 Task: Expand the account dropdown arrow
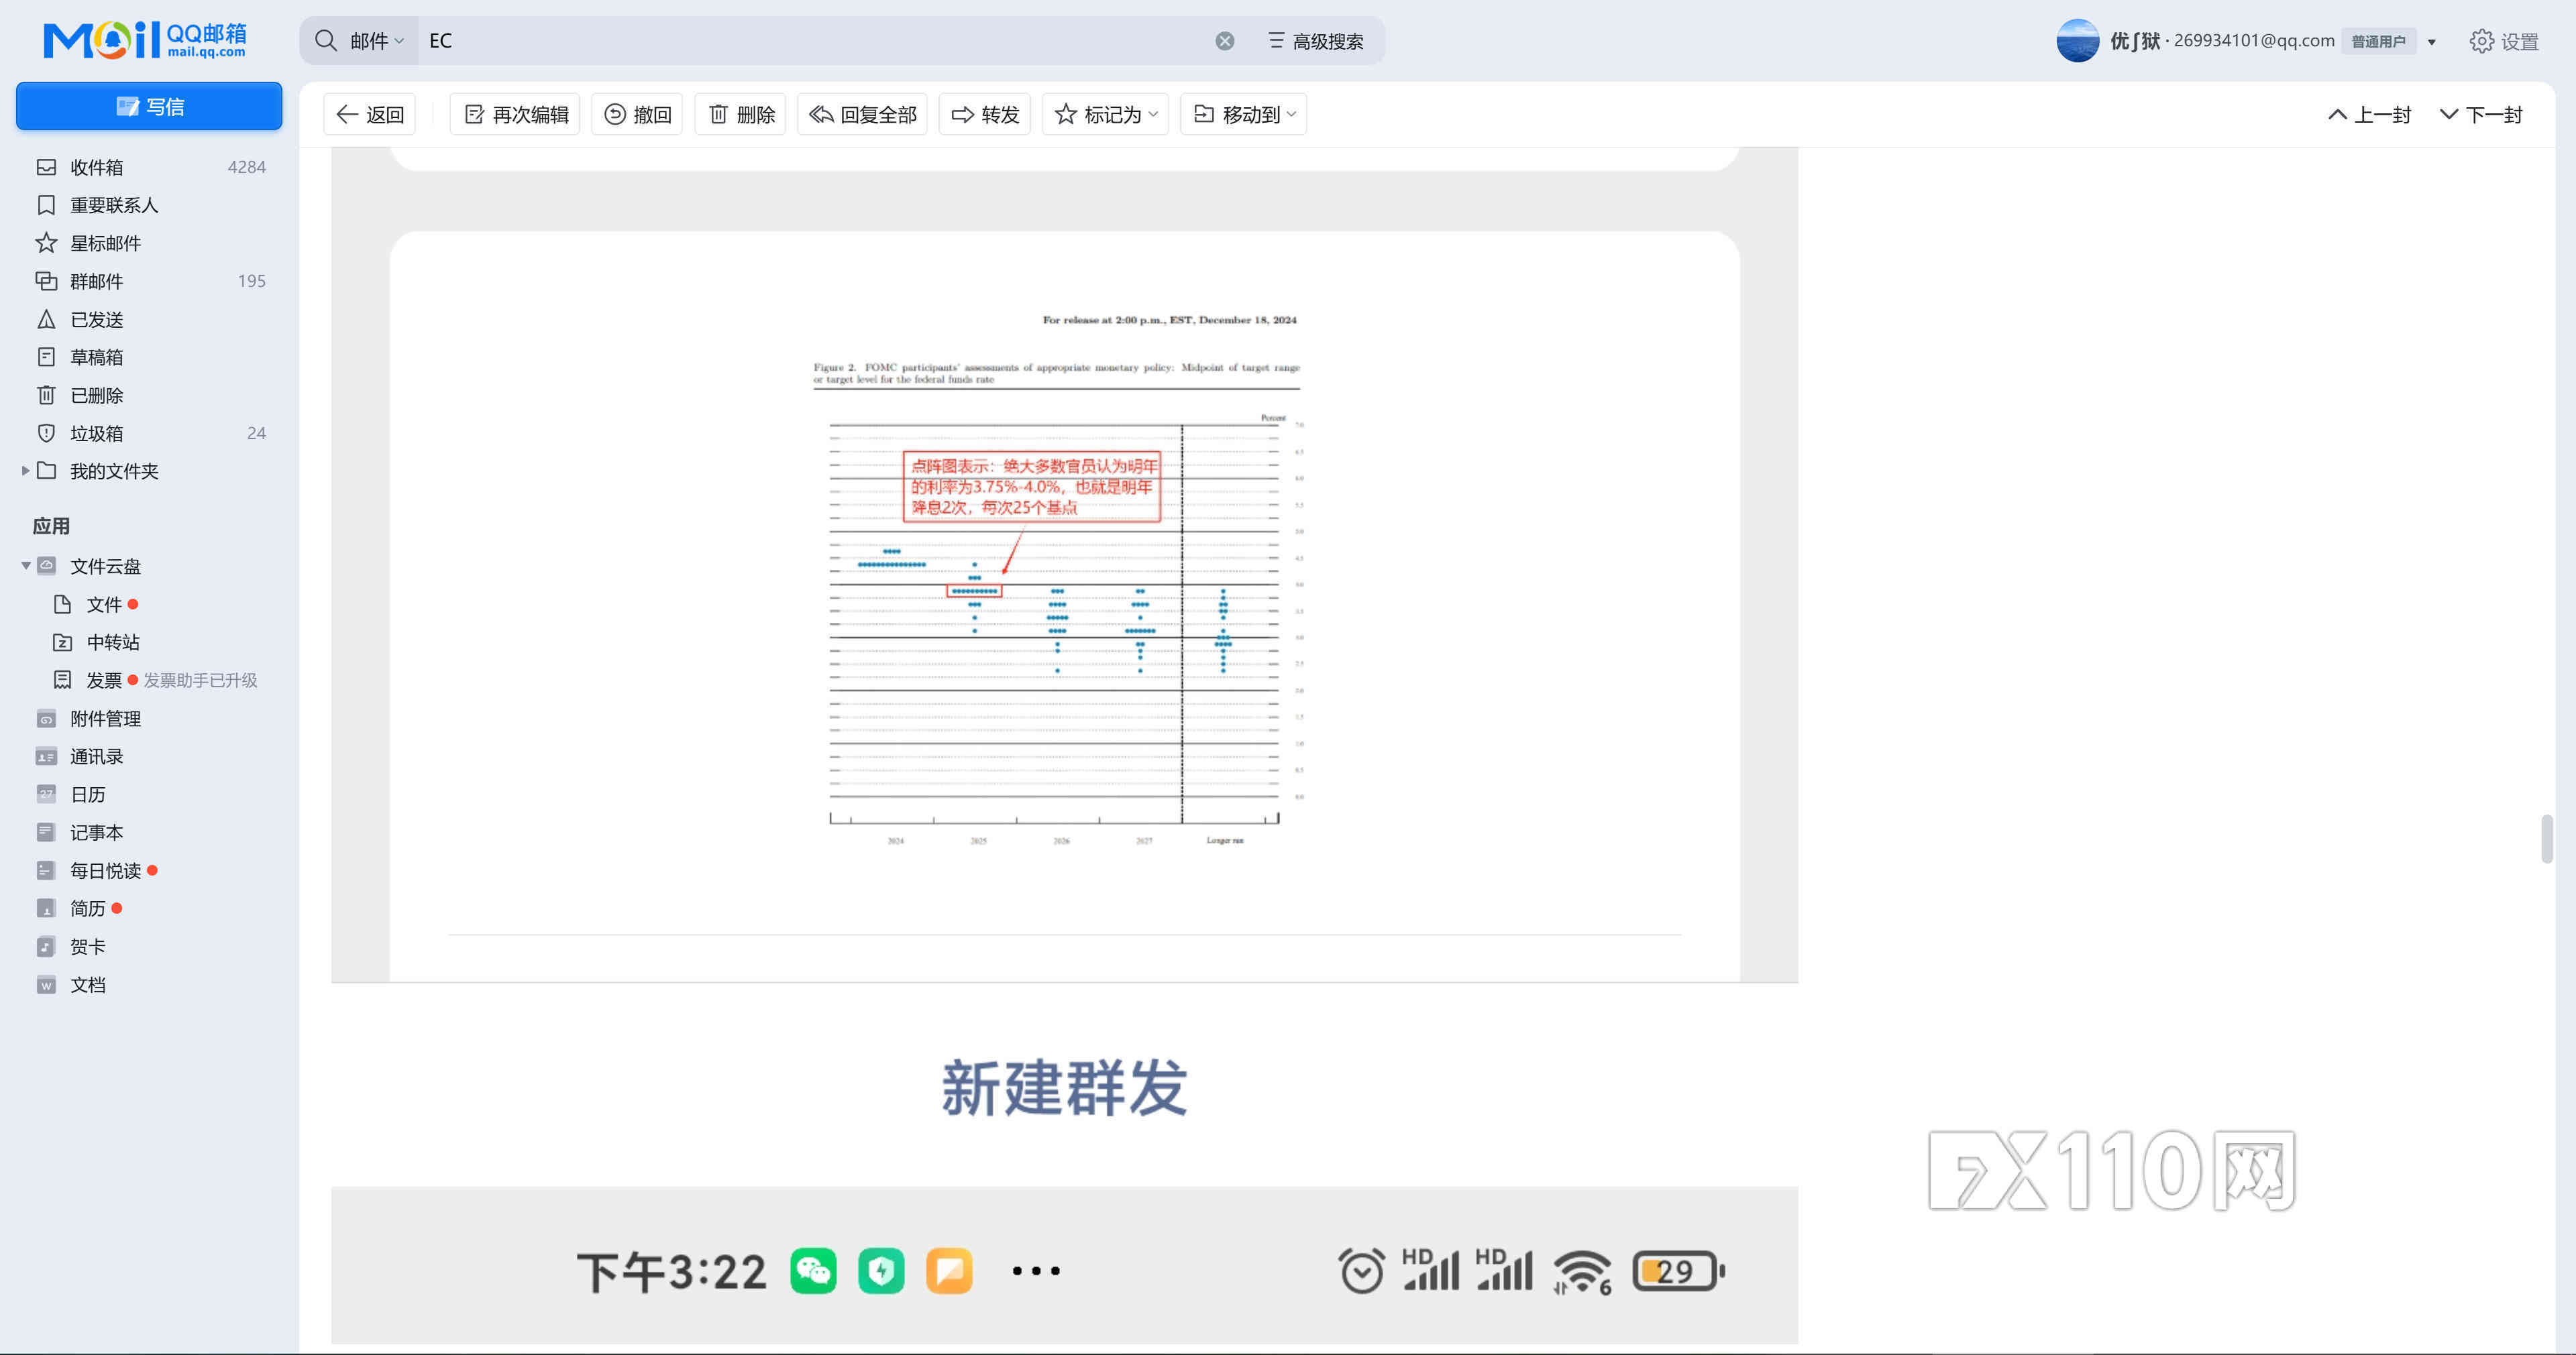pos(2432,42)
